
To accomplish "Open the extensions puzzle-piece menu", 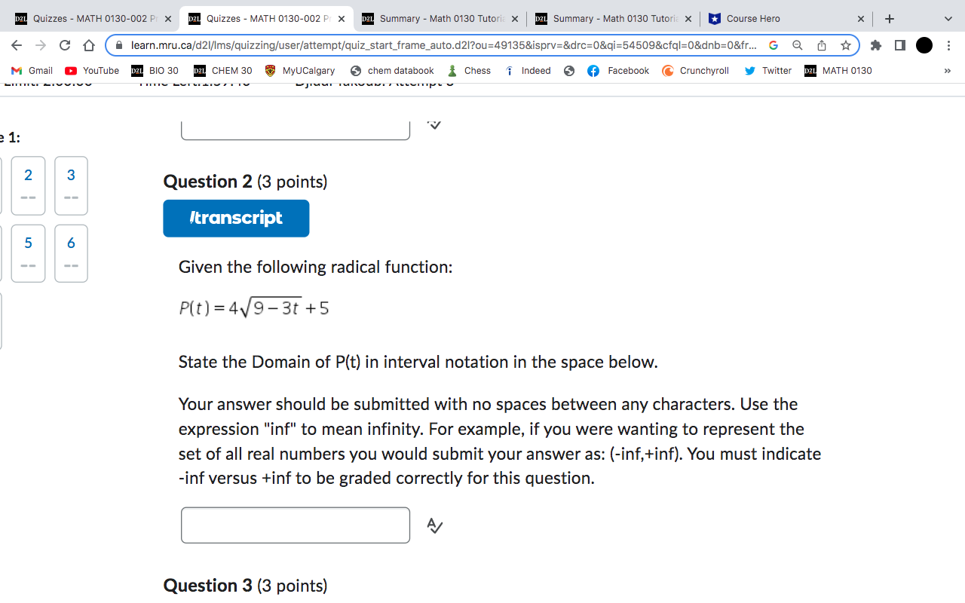I will click(876, 45).
